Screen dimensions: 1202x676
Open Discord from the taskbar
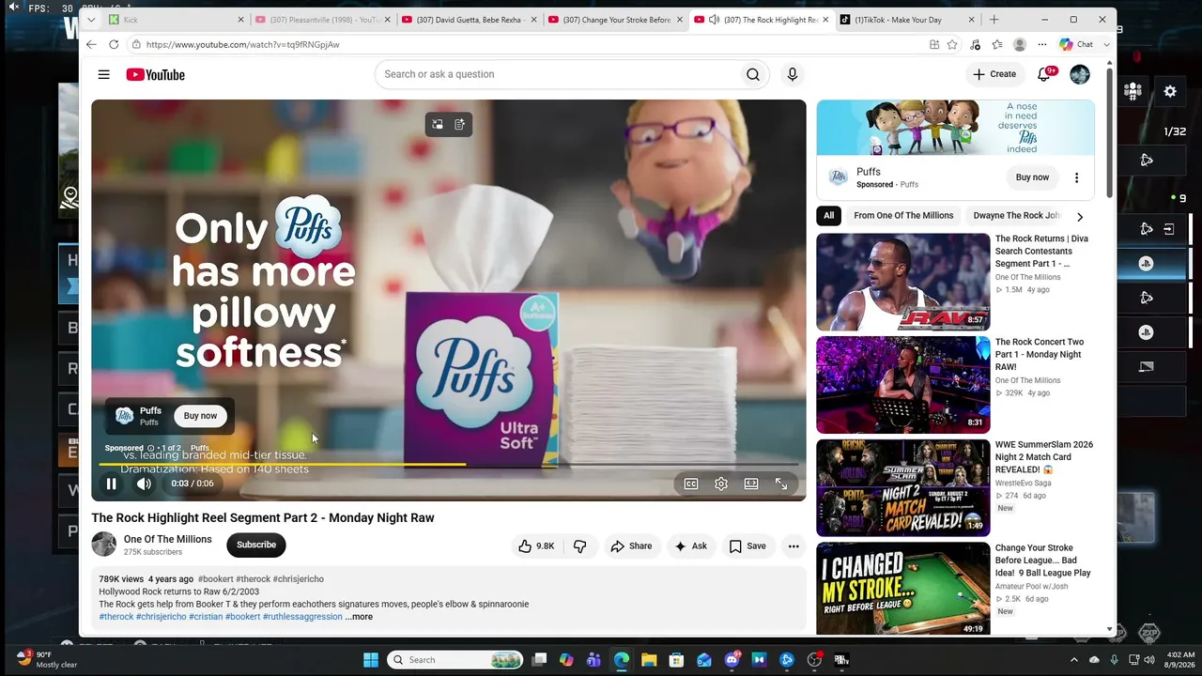(732, 660)
